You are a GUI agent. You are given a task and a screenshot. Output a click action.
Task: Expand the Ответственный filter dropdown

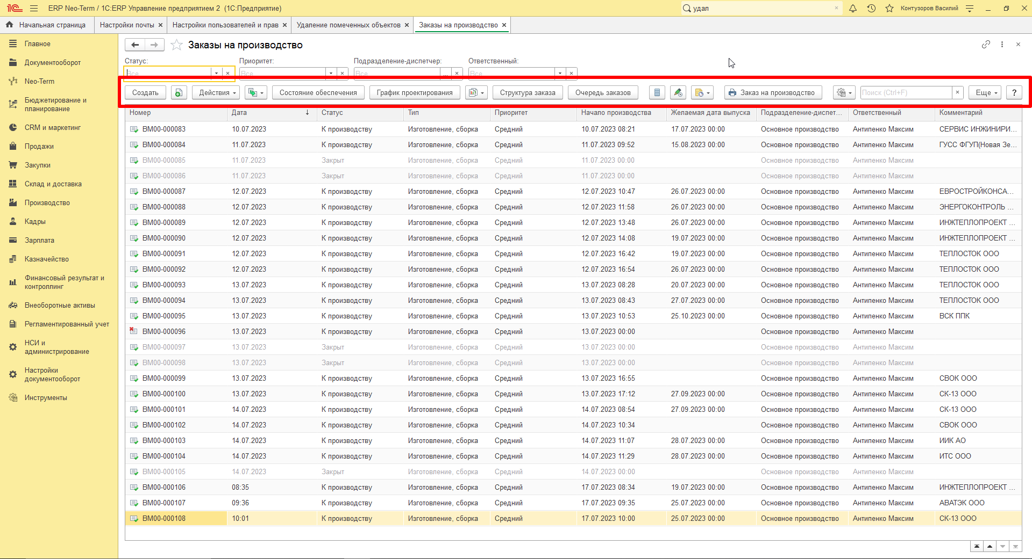click(560, 73)
